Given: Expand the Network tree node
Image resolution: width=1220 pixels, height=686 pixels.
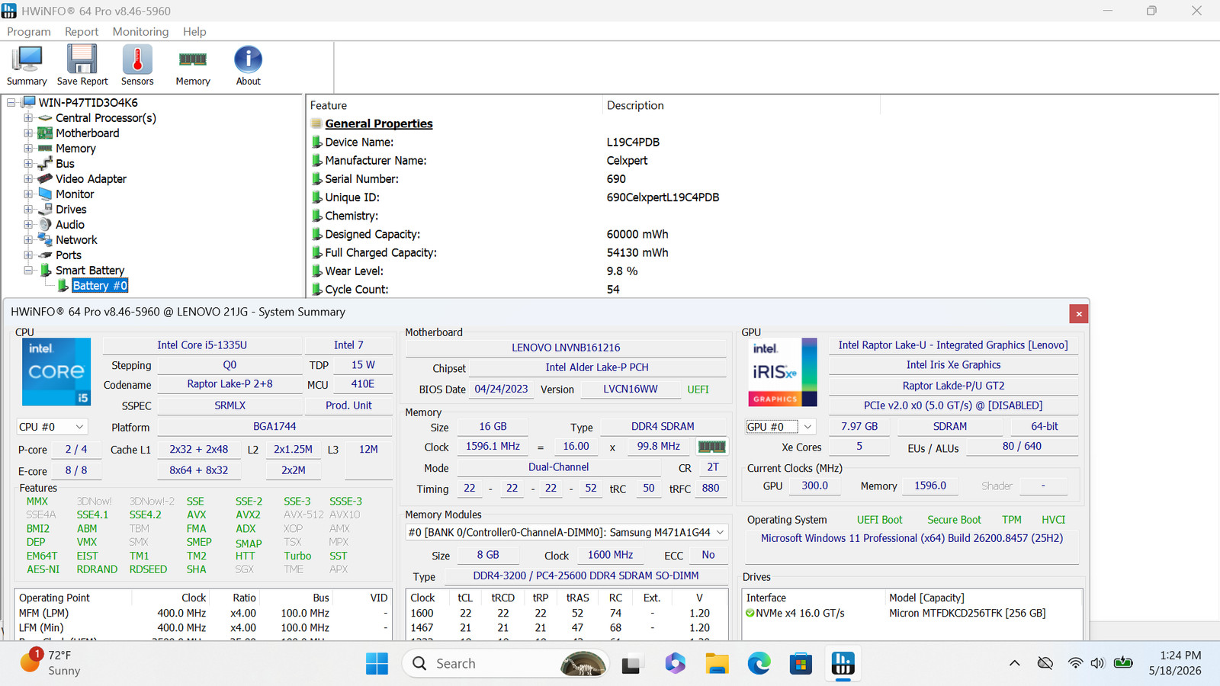Looking at the screenshot, I should point(28,240).
